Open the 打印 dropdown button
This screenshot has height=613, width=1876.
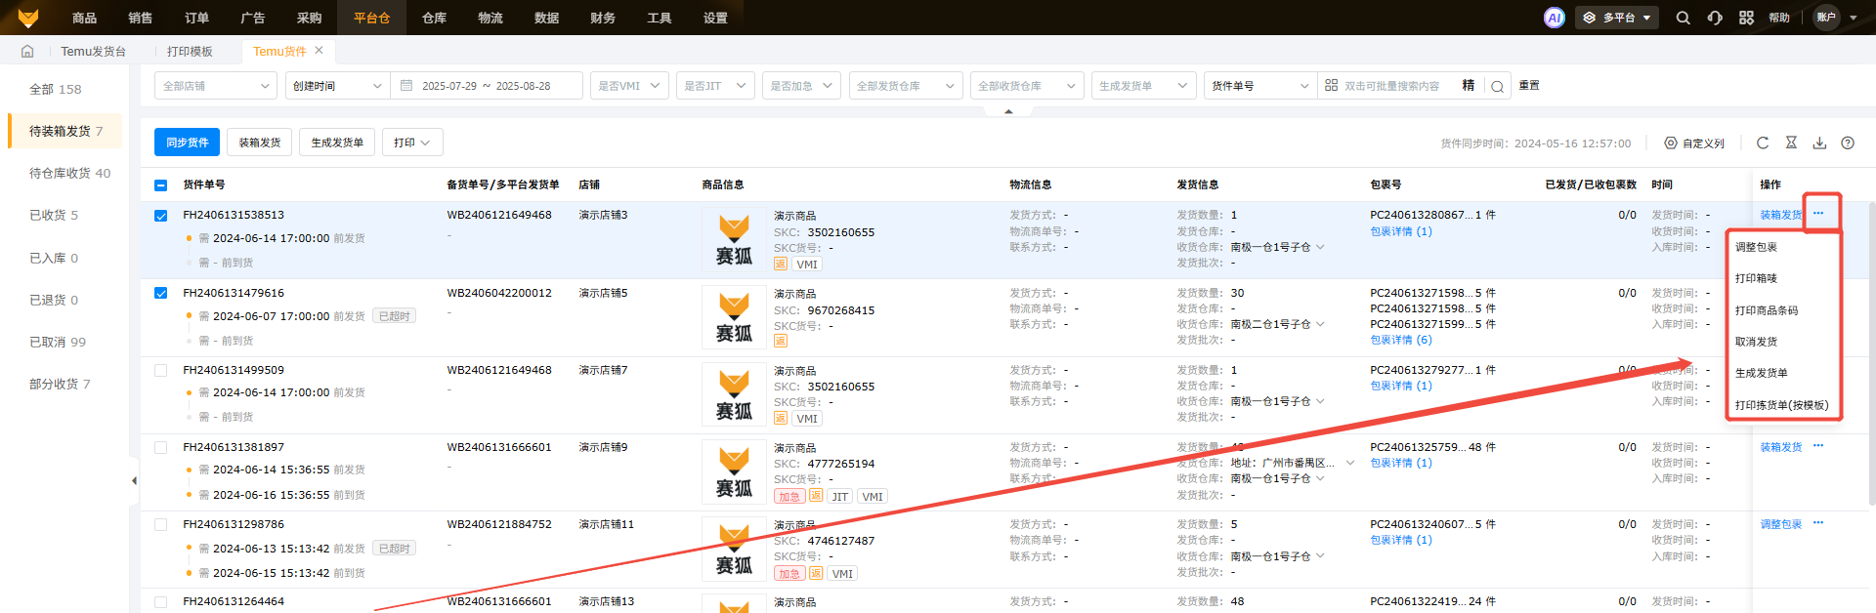coord(412,143)
